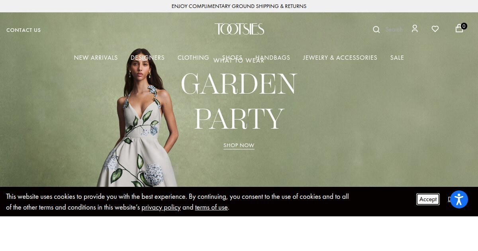This screenshot has width=478, height=251.
Task: Accept the cookie consent
Action: click(x=428, y=199)
